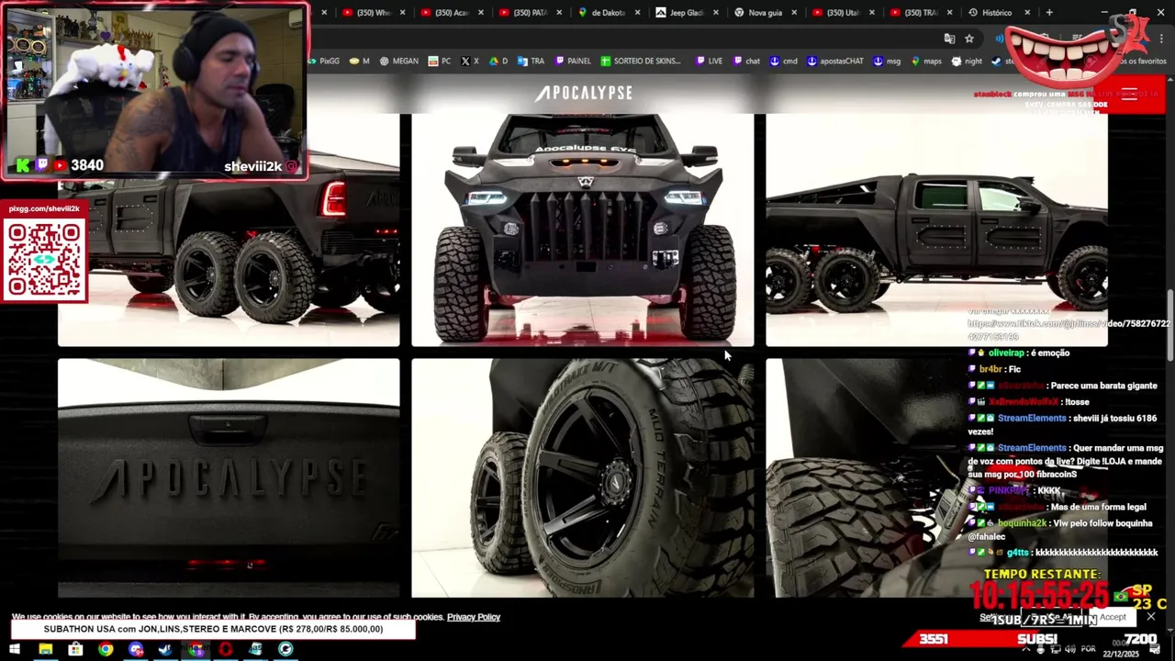Viewport: 1175px width, 661px height.
Task: Open the TRA translate bookmark
Action: coord(531,62)
